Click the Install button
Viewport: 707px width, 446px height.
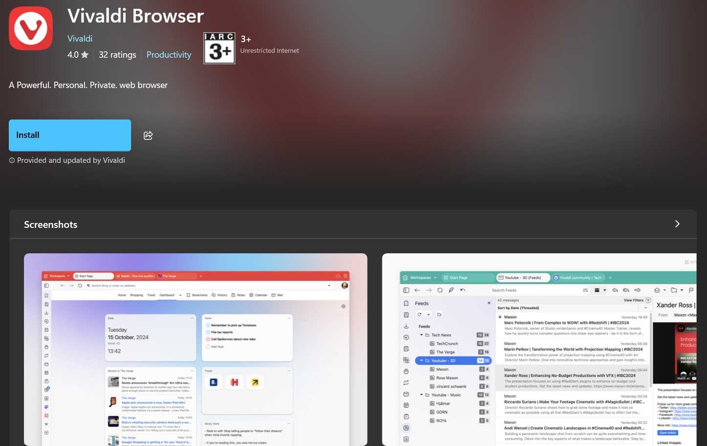pyautogui.click(x=70, y=135)
